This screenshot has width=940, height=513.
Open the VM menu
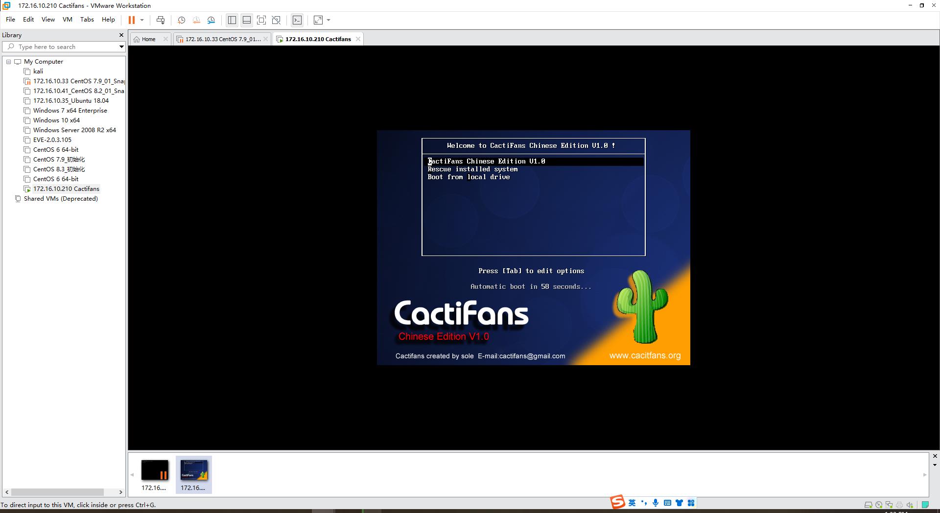pyautogui.click(x=68, y=20)
